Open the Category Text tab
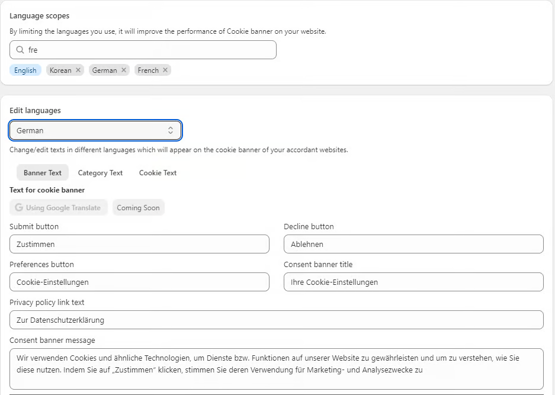The image size is (555, 395). pos(100,173)
